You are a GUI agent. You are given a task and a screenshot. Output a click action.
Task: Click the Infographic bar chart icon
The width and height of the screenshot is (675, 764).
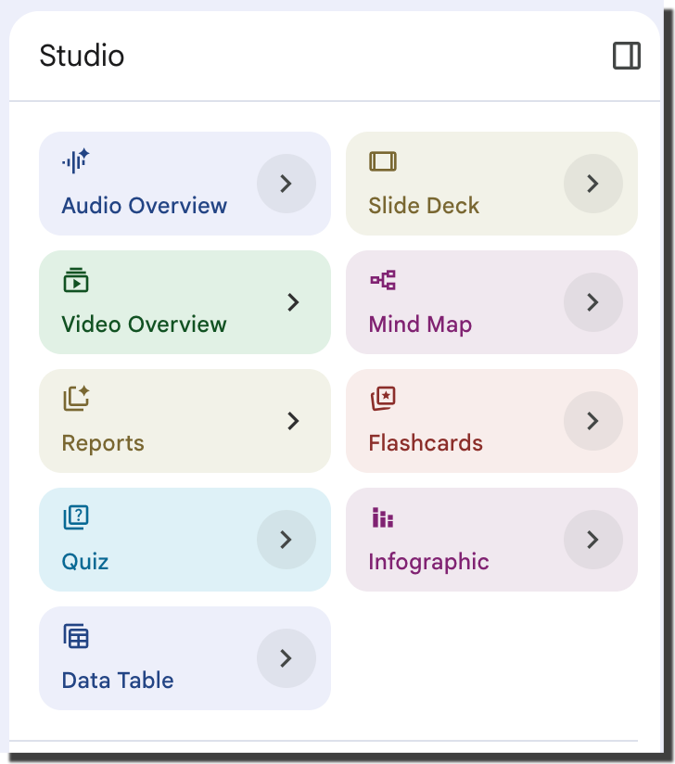[x=383, y=517]
